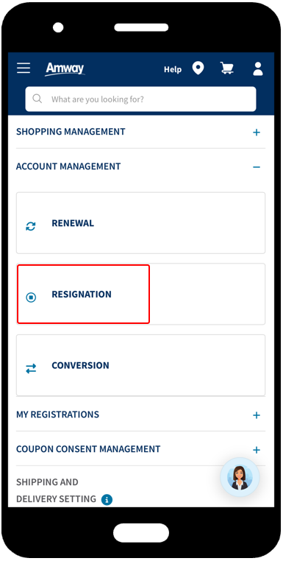Open the store locator pin icon

[x=198, y=68]
